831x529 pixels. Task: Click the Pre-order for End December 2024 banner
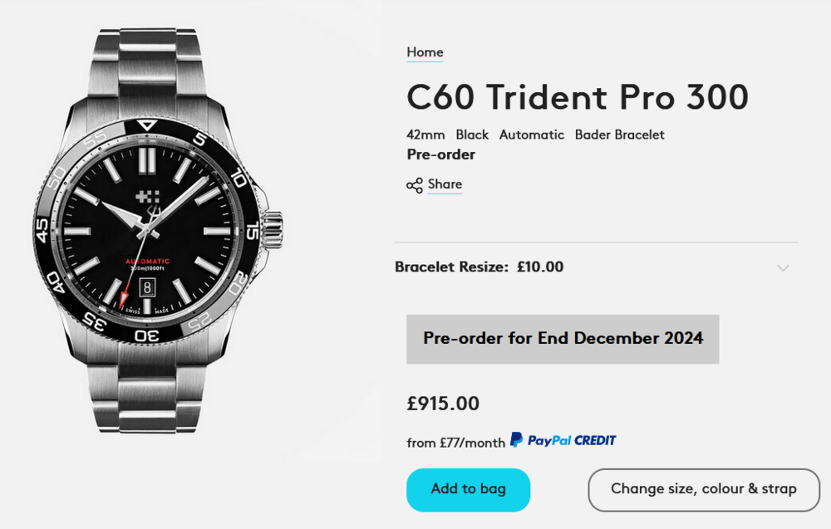click(x=563, y=339)
